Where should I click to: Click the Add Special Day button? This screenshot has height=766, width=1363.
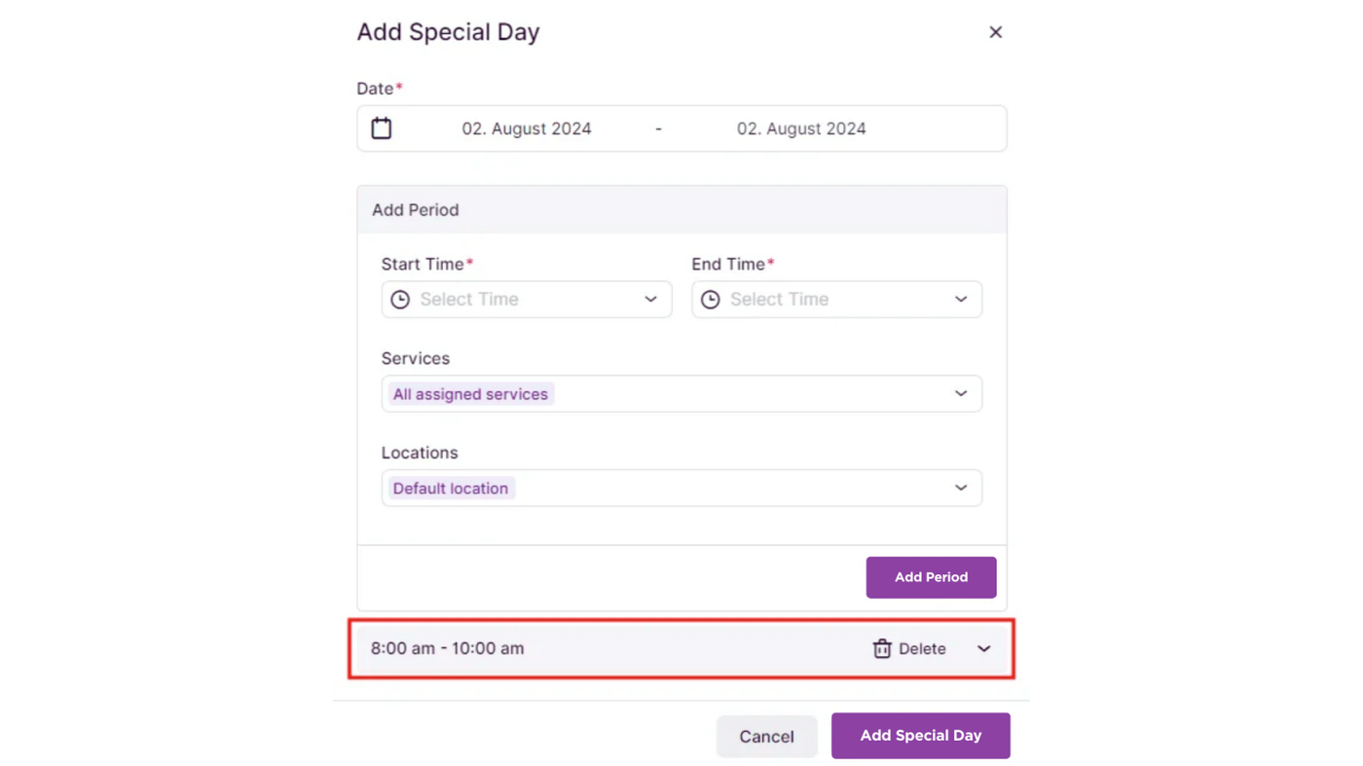point(920,736)
